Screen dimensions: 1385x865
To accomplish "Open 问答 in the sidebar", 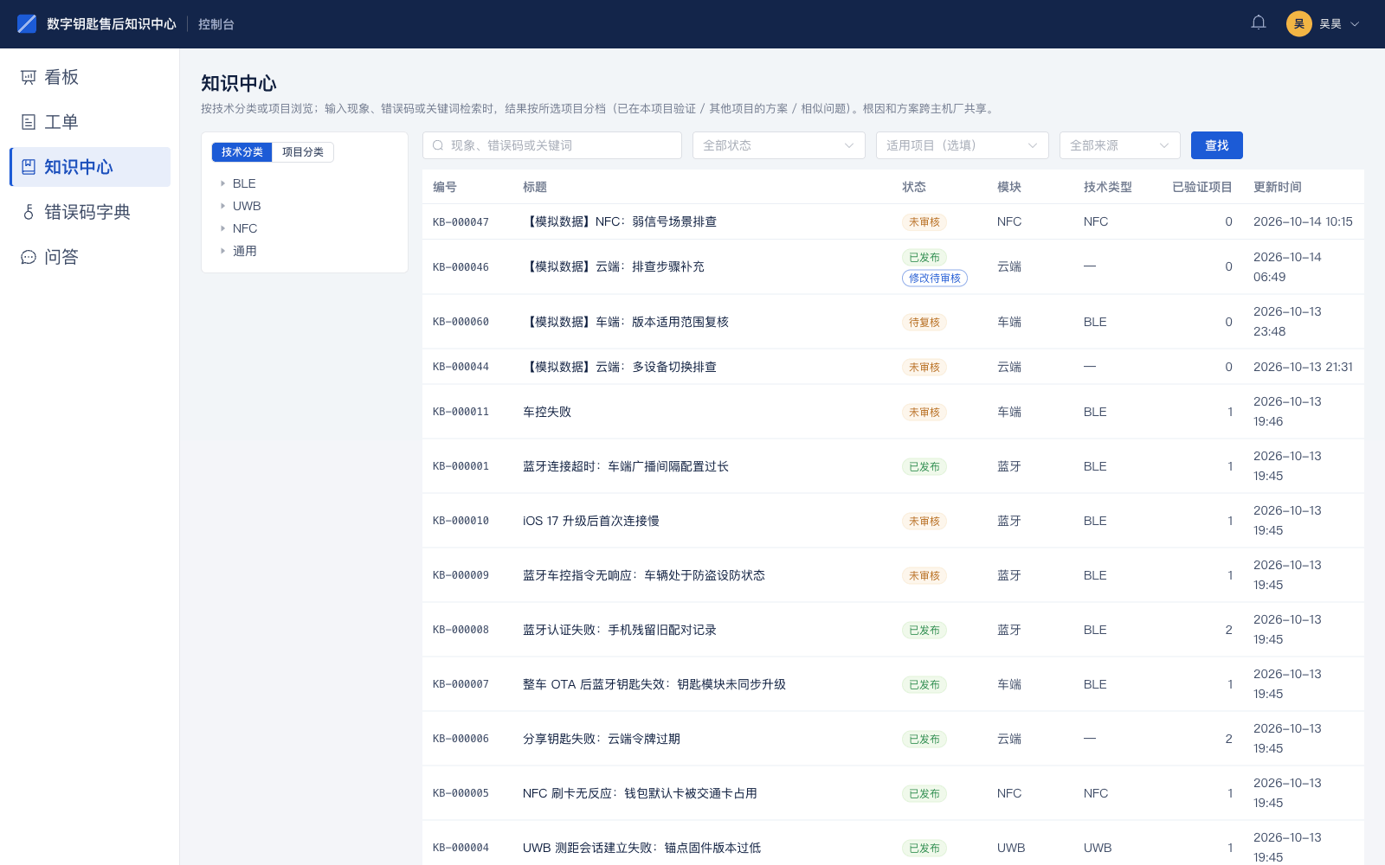I will (x=90, y=257).
